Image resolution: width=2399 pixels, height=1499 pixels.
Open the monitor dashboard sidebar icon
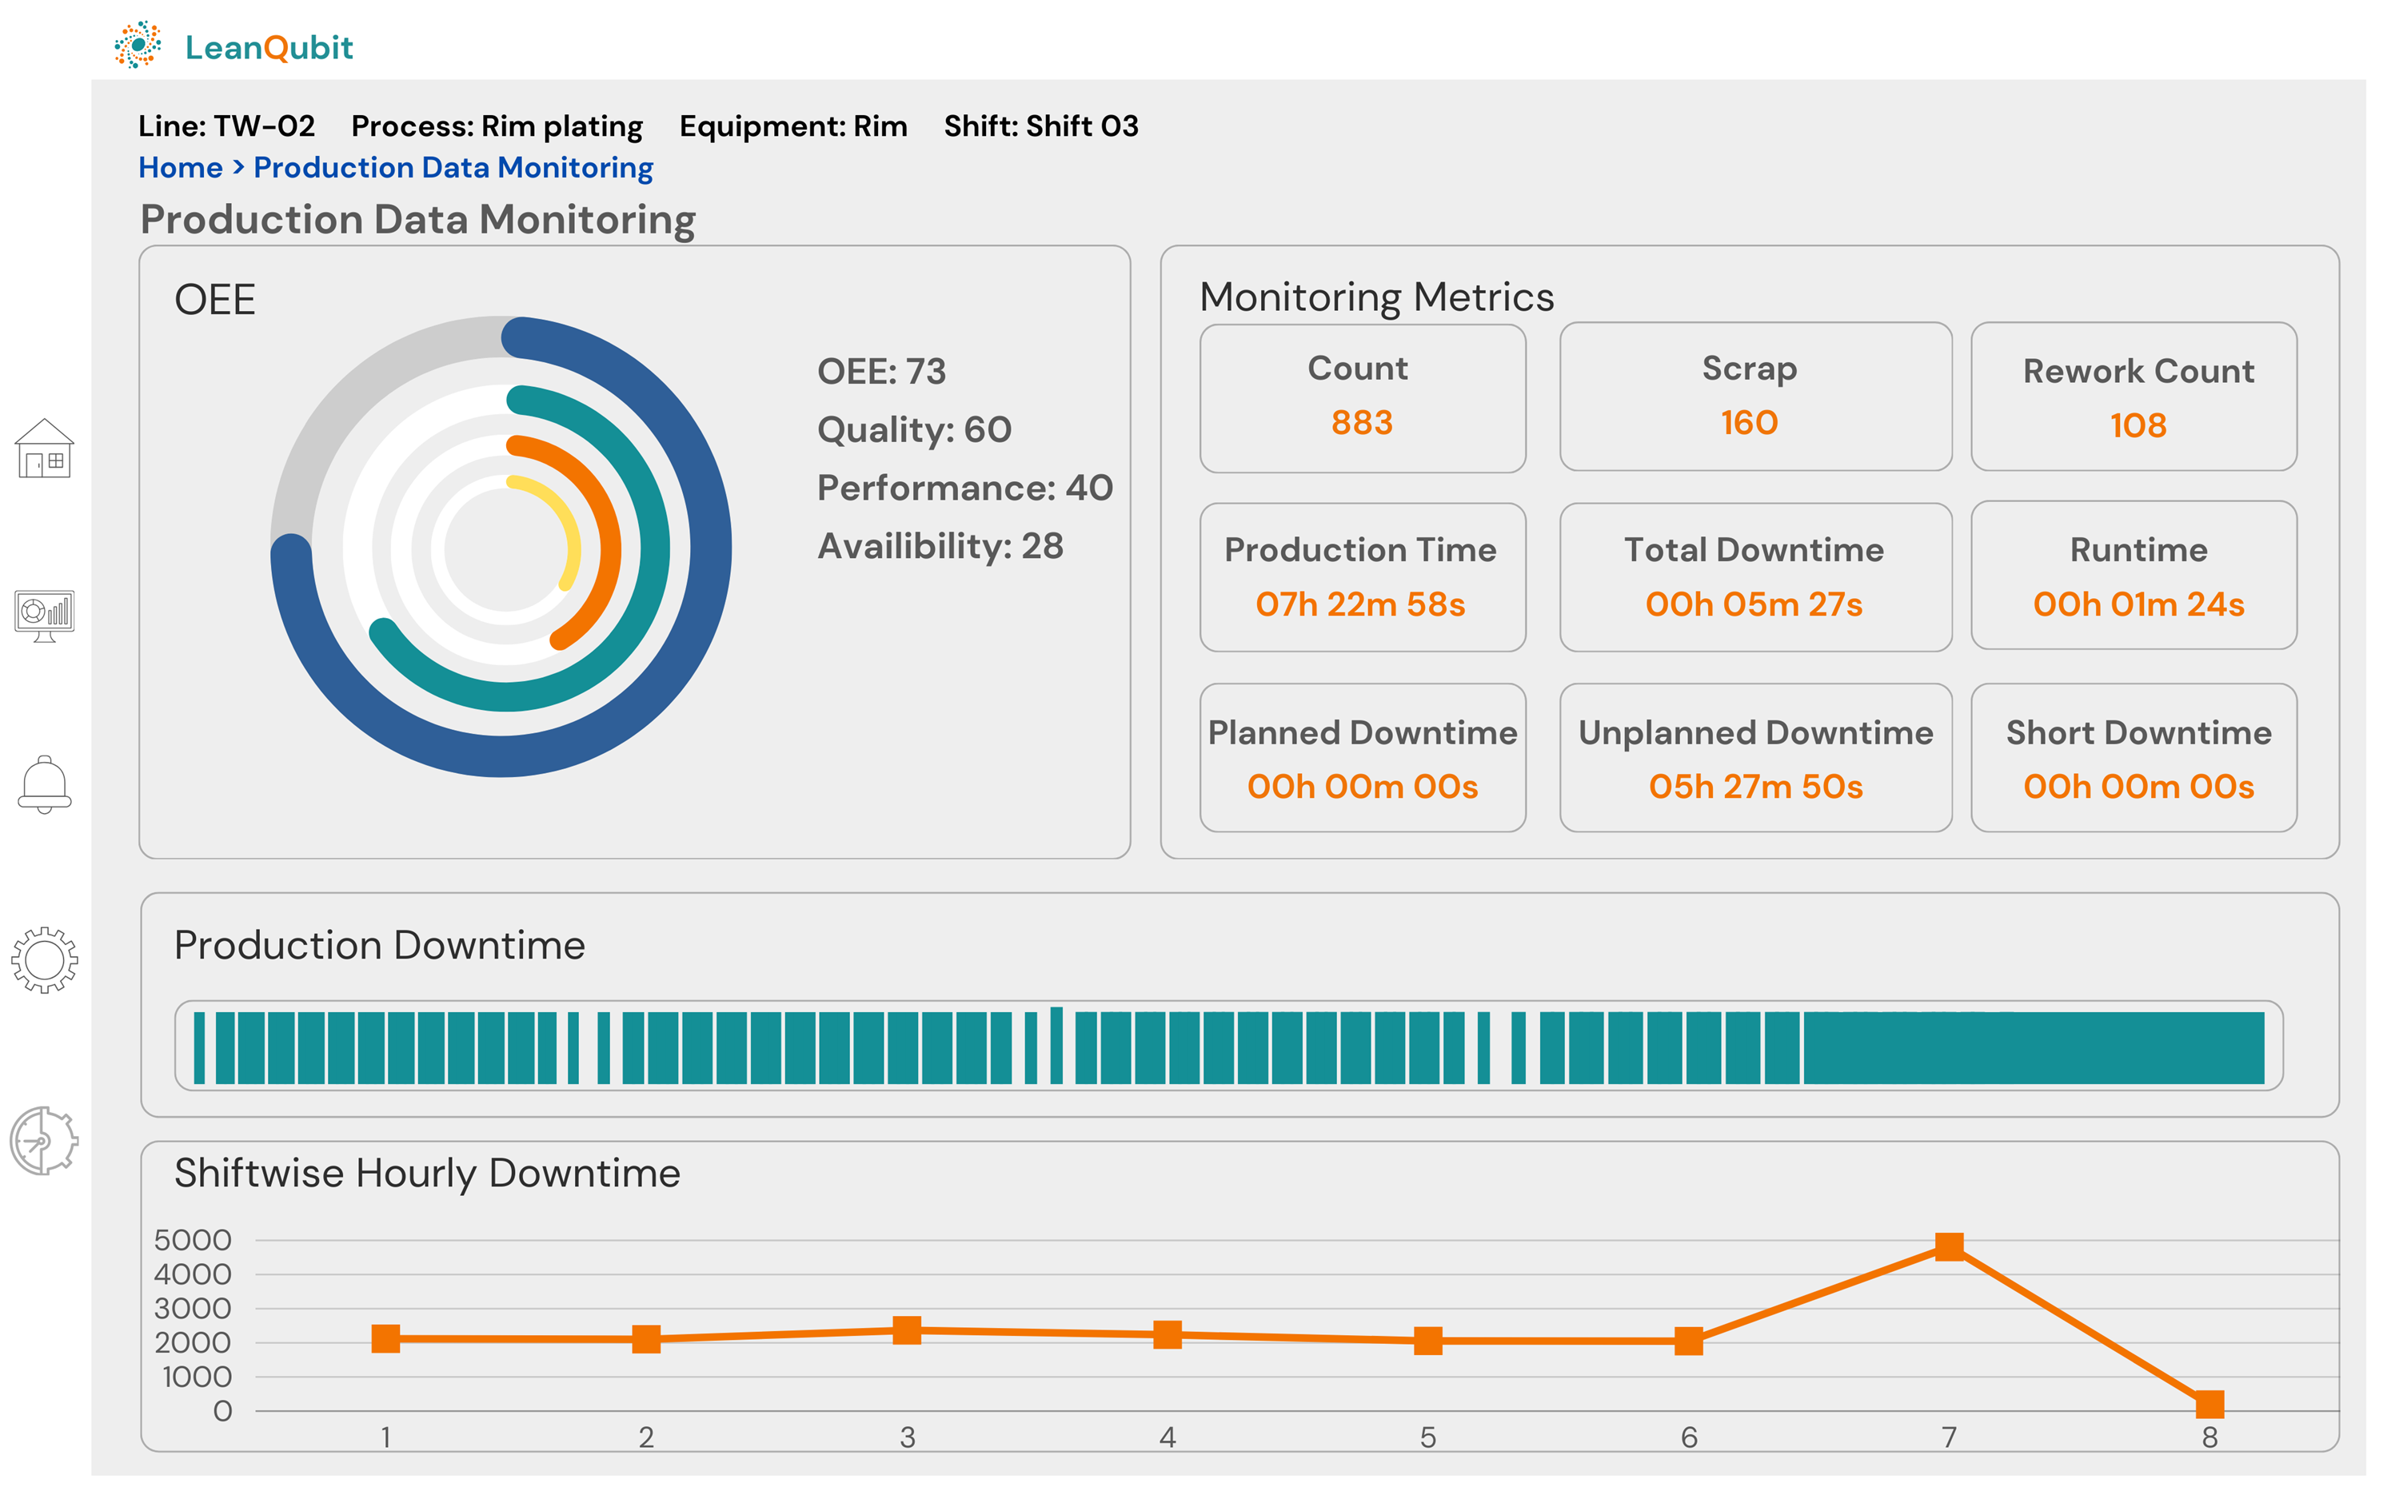[x=44, y=615]
